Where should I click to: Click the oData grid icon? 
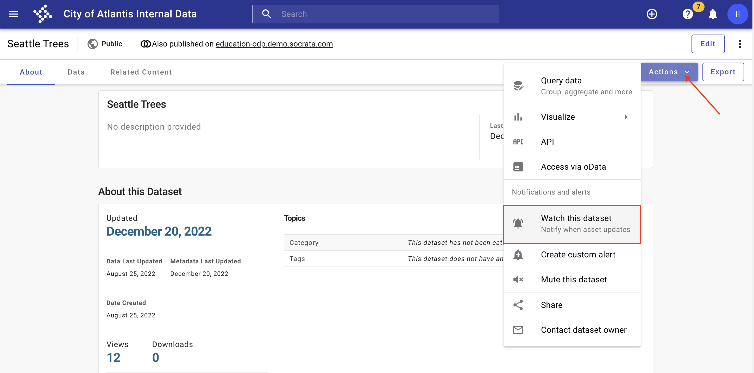[x=518, y=167]
